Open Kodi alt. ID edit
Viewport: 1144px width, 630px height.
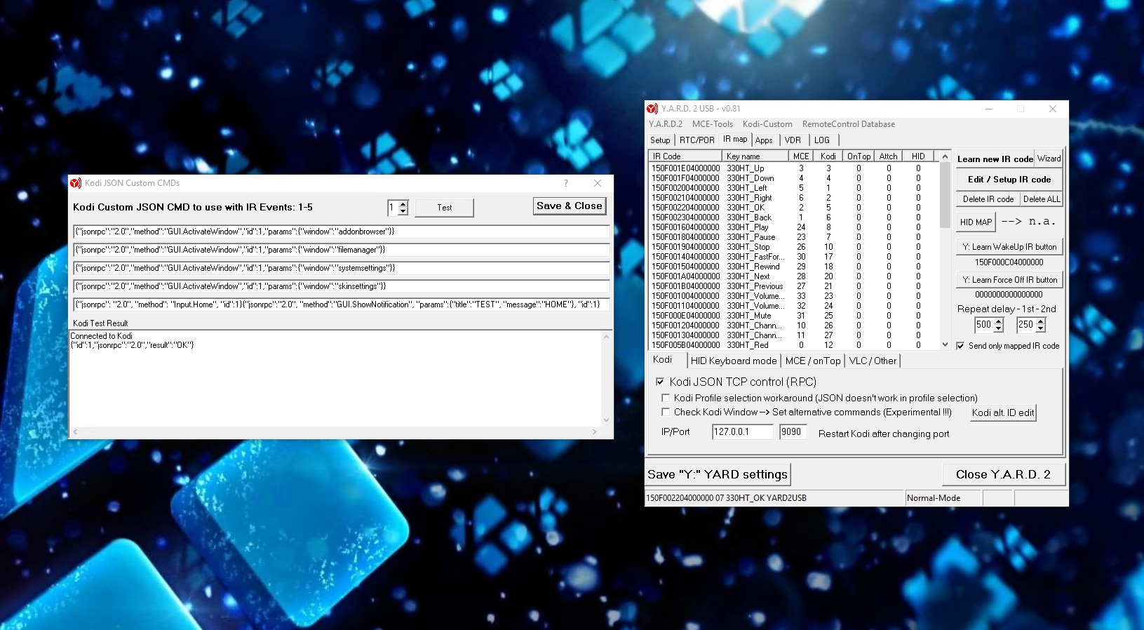[1003, 413]
